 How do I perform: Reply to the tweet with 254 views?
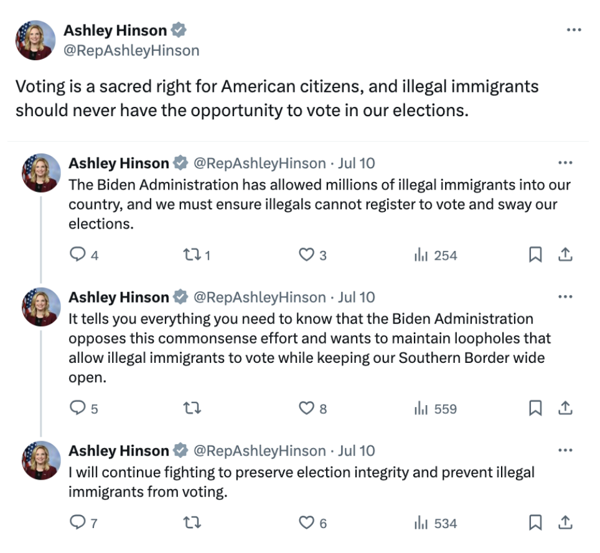[x=77, y=255]
